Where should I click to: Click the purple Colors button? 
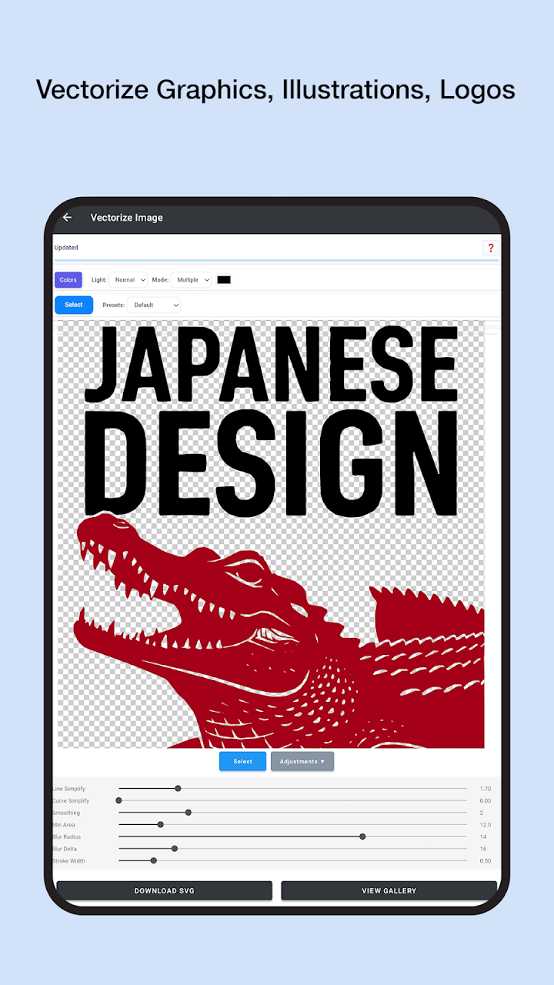pyautogui.click(x=68, y=280)
